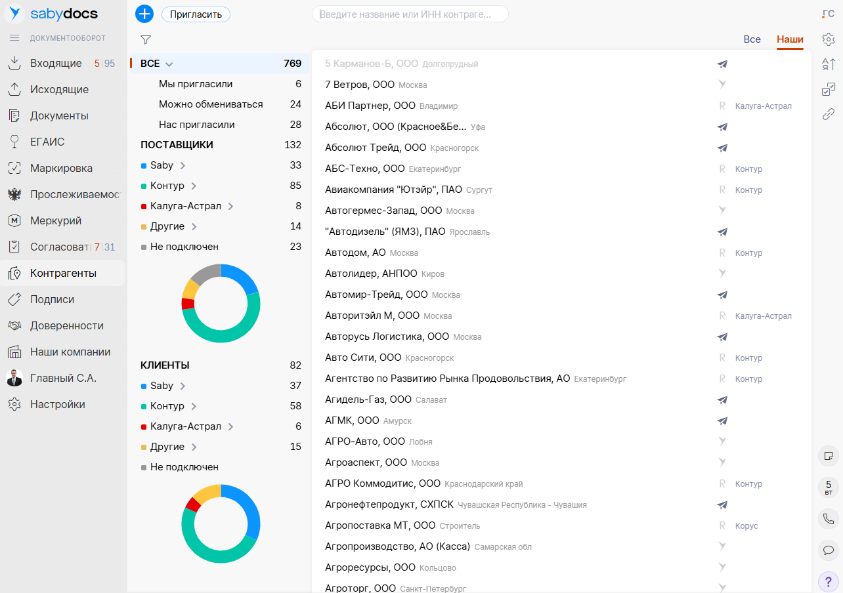Image resolution: width=843 pixels, height=593 pixels.
Task: Open the АБИ Партнер, ООО contractor
Action: (x=370, y=106)
